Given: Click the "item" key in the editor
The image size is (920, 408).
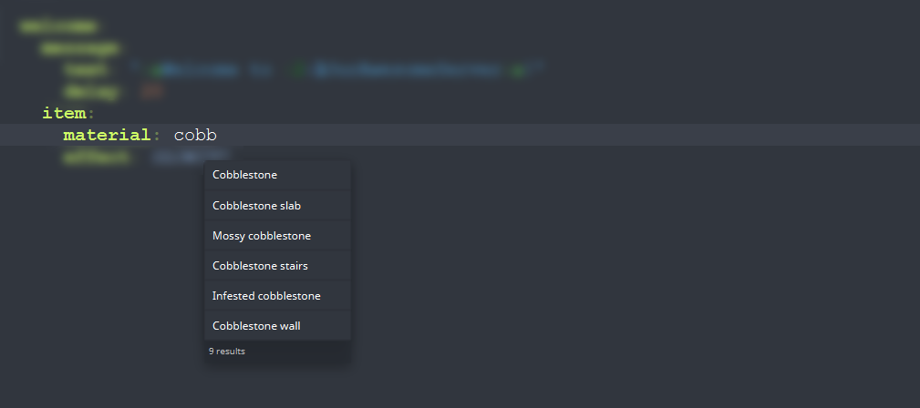Looking at the screenshot, I should [x=64, y=113].
